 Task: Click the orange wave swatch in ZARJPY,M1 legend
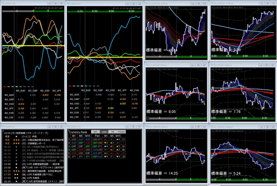coord(74,86)
